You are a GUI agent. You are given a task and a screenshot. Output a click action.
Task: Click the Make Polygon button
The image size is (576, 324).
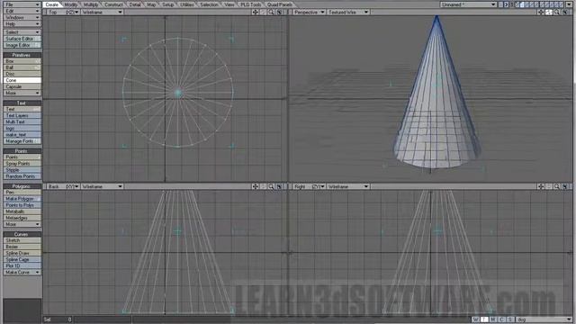[x=22, y=199]
